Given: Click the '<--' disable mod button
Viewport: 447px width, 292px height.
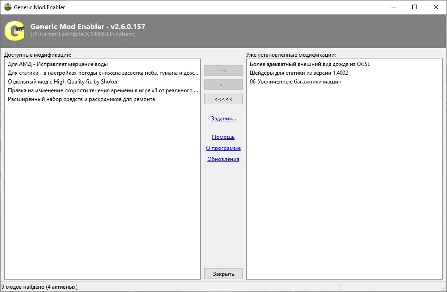Looking at the screenshot, I should click(223, 85).
